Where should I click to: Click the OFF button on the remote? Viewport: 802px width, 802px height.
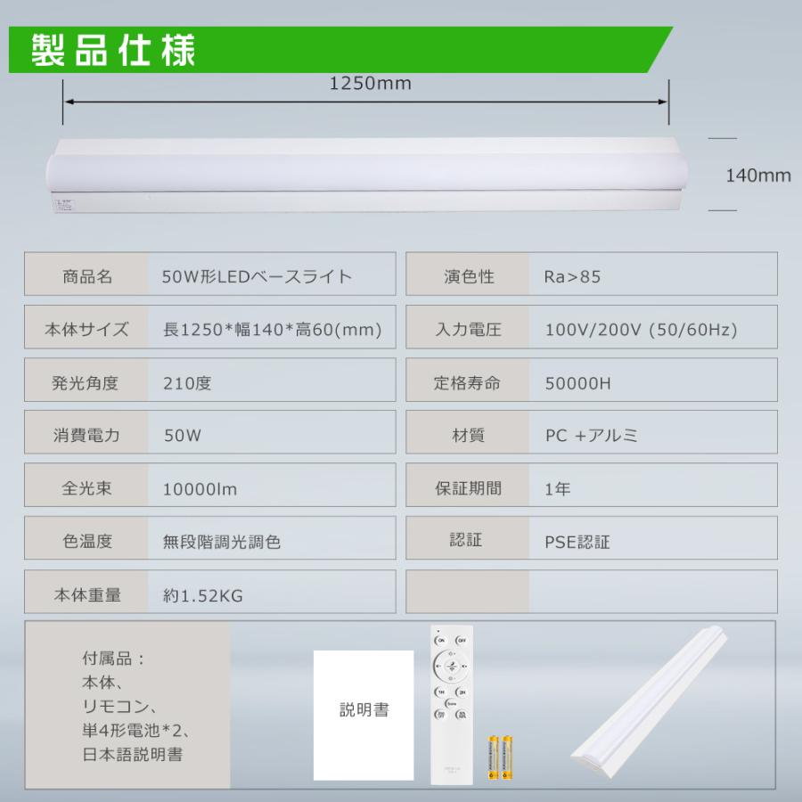click(x=462, y=641)
